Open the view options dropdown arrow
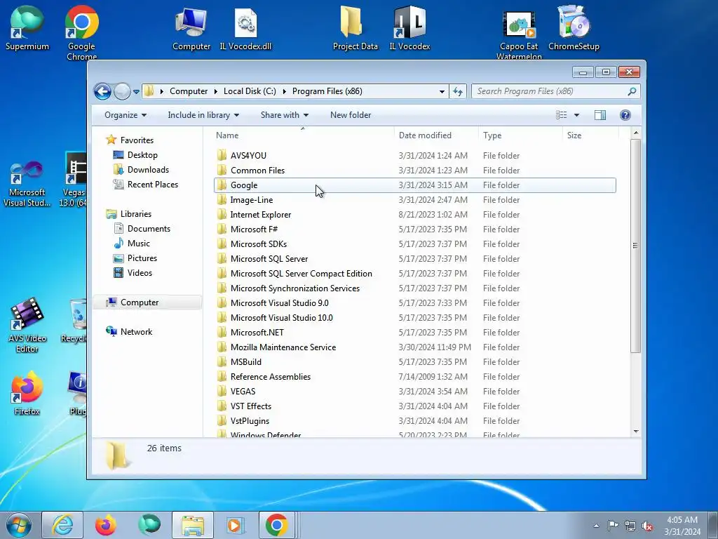Viewport: 718px width, 539px height. tap(576, 115)
